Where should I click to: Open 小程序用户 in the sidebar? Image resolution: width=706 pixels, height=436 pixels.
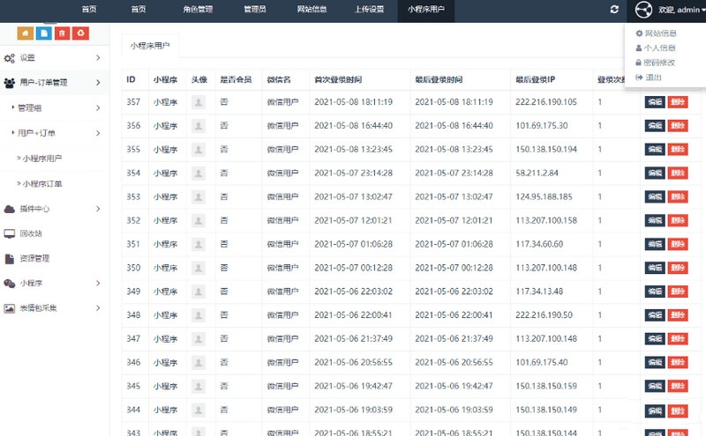(x=41, y=159)
